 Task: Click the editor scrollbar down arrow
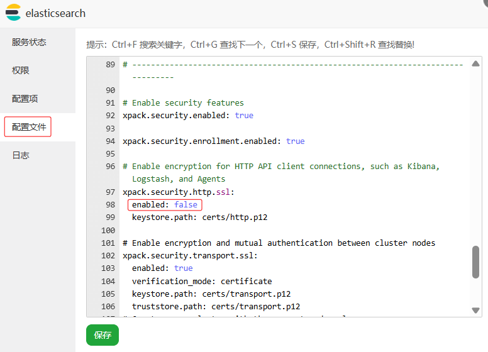pos(475,310)
